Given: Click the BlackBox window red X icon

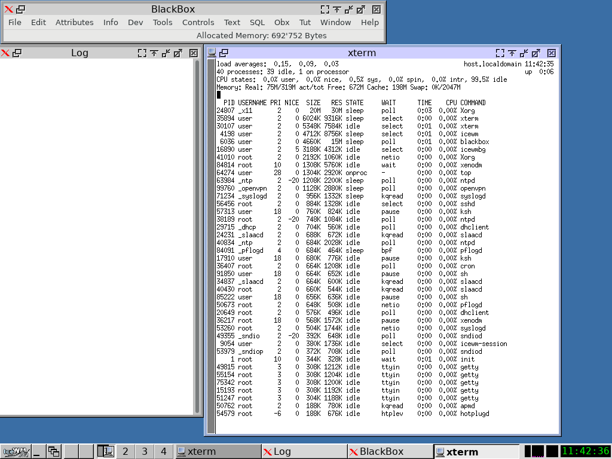Looking at the screenshot, I should (x=8, y=9).
